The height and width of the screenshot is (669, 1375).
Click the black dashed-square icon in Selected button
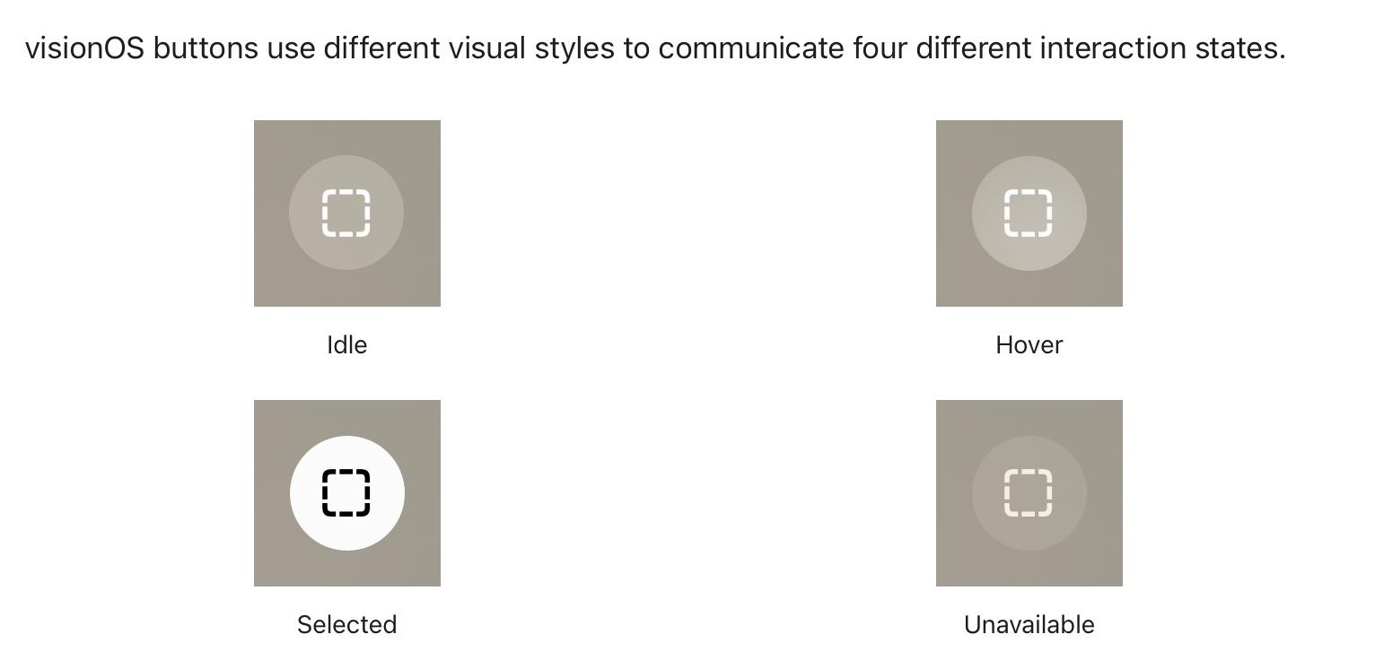[346, 493]
